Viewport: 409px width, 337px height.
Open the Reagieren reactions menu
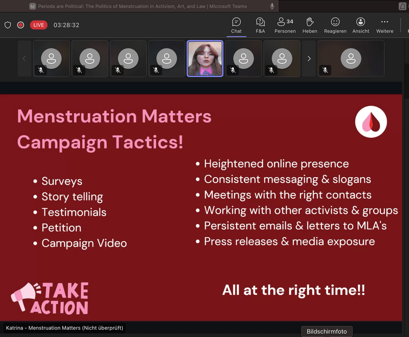click(x=335, y=25)
